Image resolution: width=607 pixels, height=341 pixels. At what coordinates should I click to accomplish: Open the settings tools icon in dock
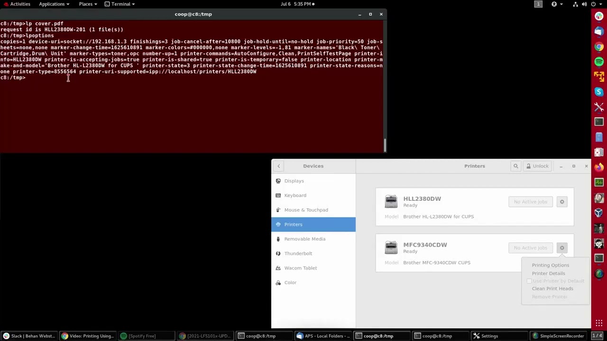pyautogui.click(x=599, y=107)
